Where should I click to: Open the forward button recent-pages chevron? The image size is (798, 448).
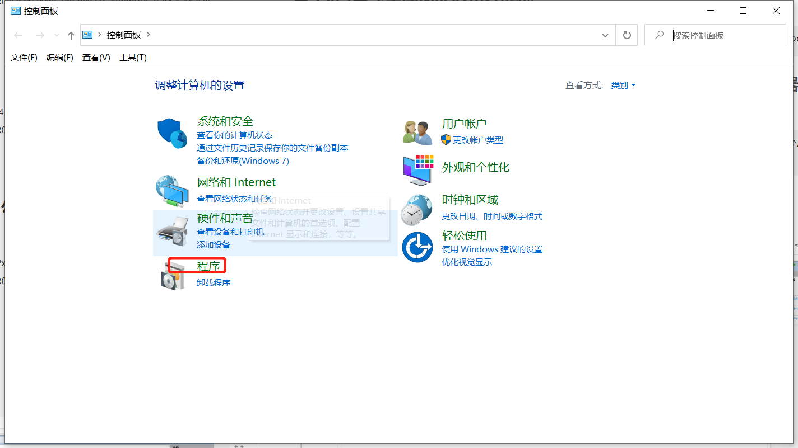click(56, 35)
